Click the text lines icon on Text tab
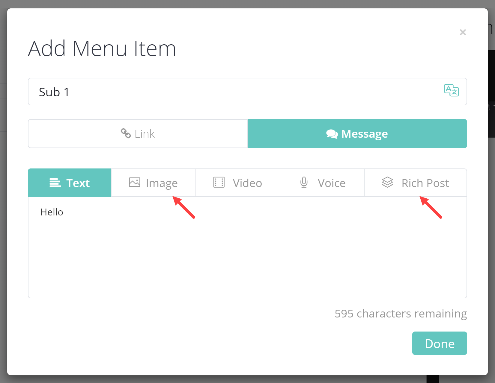The height and width of the screenshot is (383, 495). pos(55,183)
